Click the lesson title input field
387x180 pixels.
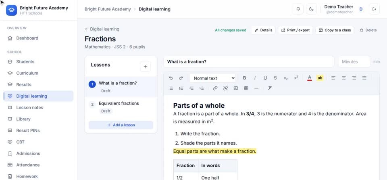[249, 62]
